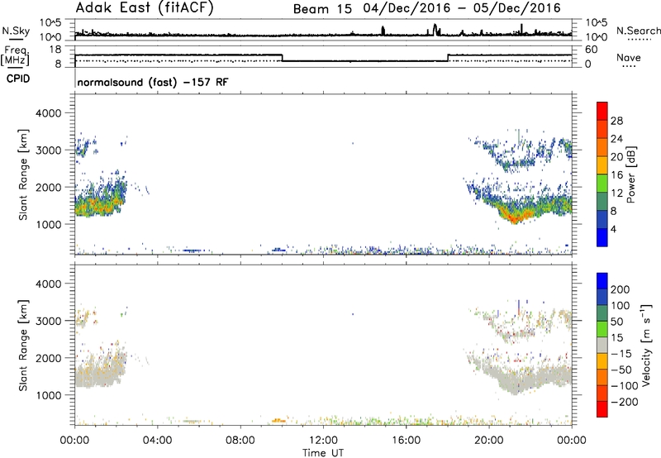The width and height of the screenshot is (661, 458).
Task: Click the "200" Velocity colorbar tick label
Action: (x=621, y=289)
